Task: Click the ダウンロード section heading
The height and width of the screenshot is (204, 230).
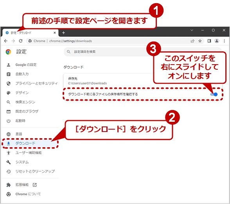Action: click(74, 67)
